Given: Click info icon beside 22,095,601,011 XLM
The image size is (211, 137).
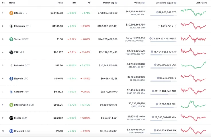Looking at the screenshot, I should tap(153, 117).
